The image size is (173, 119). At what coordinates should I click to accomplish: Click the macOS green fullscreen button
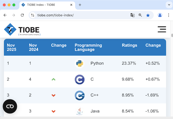14,5
